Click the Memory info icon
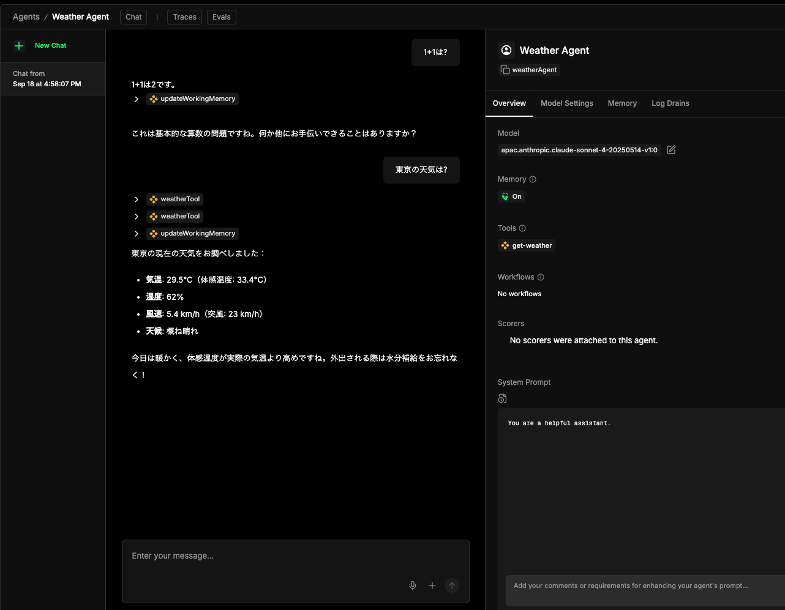The image size is (785, 610). [x=533, y=179]
